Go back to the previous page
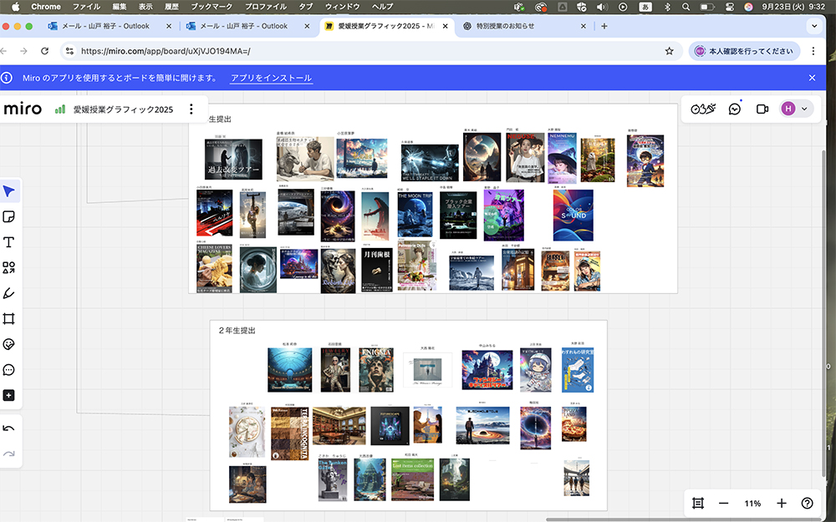 tap(4, 51)
